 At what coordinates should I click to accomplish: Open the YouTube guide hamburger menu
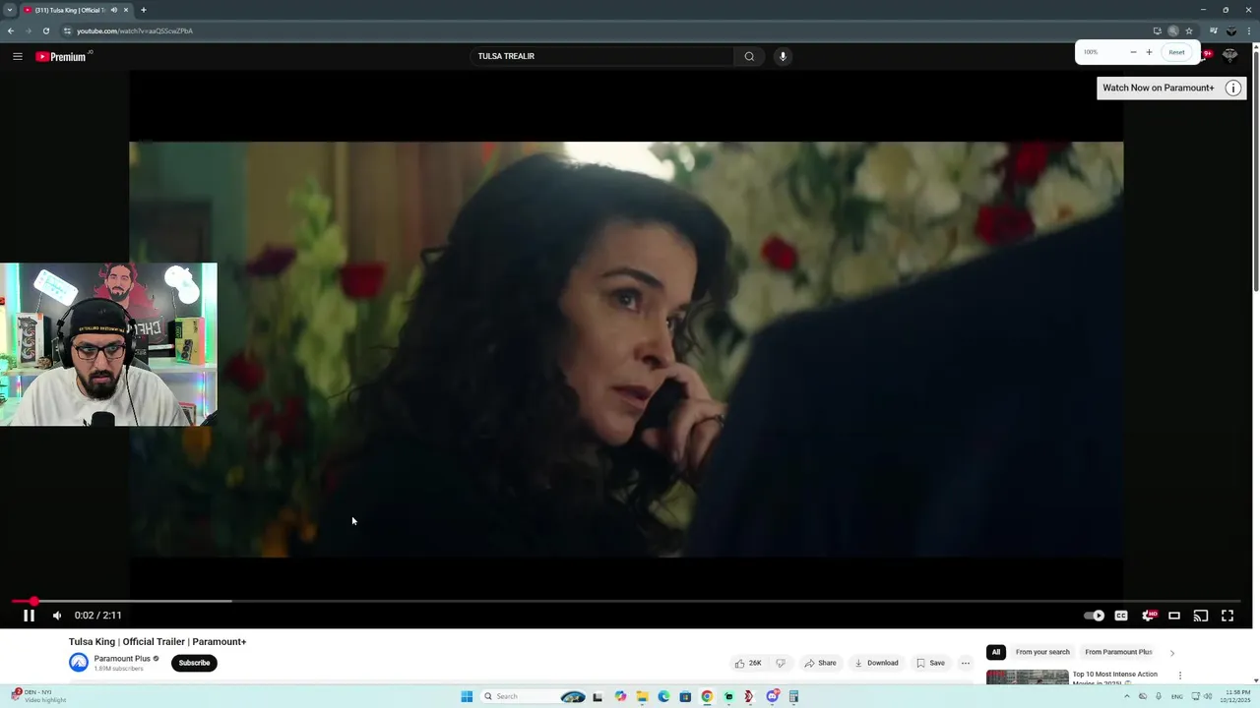[x=18, y=56]
